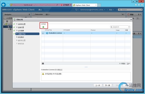Go to step 5 锁定模式
The height and width of the screenshot is (94, 145).
click(20, 37)
